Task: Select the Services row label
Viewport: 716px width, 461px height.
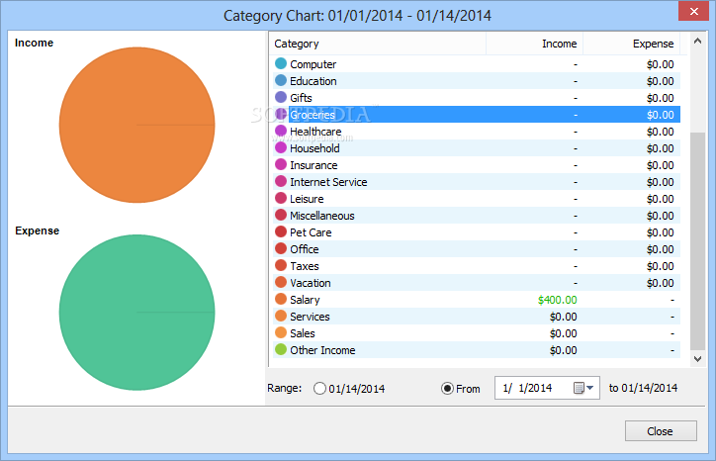Action: click(310, 317)
